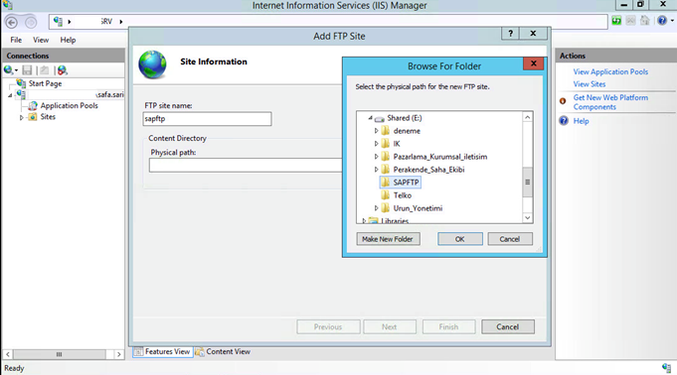Click the Site Information globe icon

pos(152,64)
